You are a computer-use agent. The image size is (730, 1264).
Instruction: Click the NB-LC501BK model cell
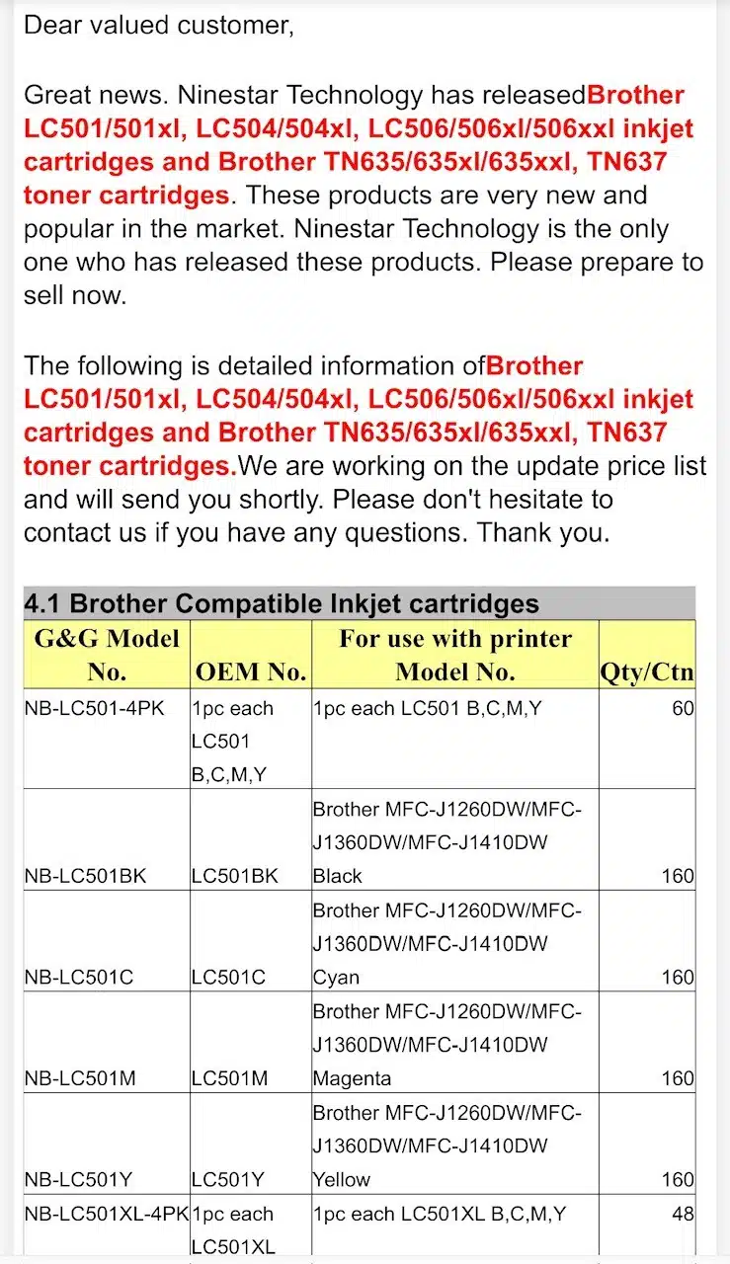(86, 876)
